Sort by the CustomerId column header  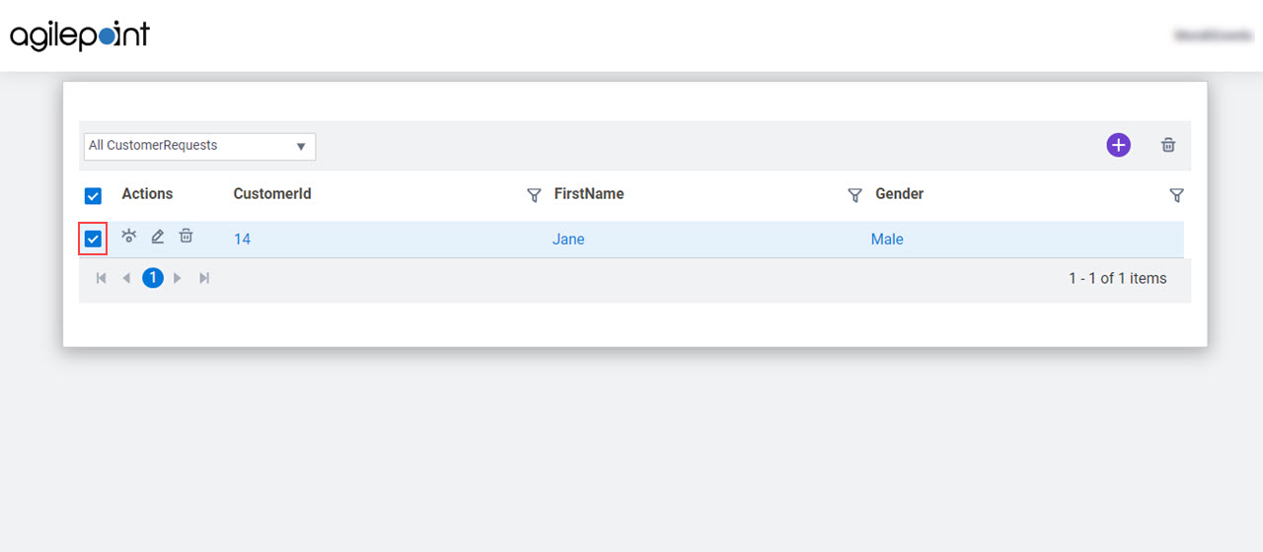click(272, 194)
